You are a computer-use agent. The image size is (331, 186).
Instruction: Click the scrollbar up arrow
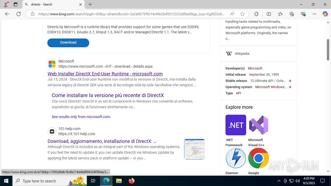[328, 22]
